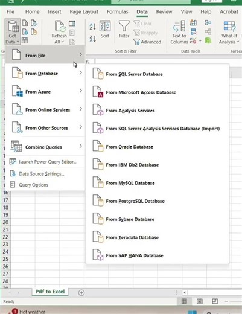The height and width of the screenshot is (314, 242).
Task: Expand the Data Validation dropdown arrow
Action: 200,41
